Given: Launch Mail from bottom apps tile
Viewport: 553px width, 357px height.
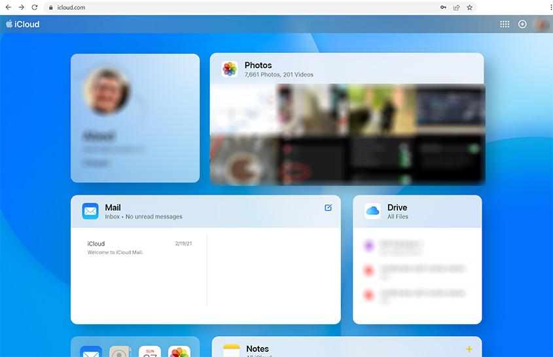Looking at the screenshot, I should (91, 351).
